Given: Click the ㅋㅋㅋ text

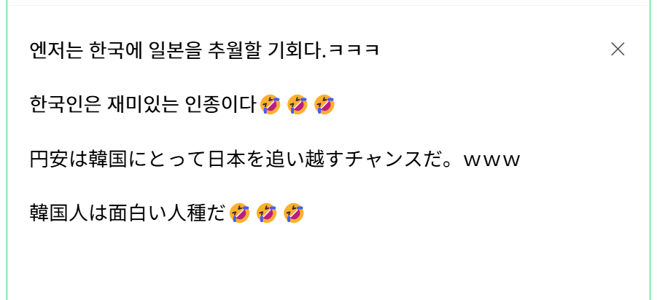Looking at the screenshot, I should click(354, 50).
